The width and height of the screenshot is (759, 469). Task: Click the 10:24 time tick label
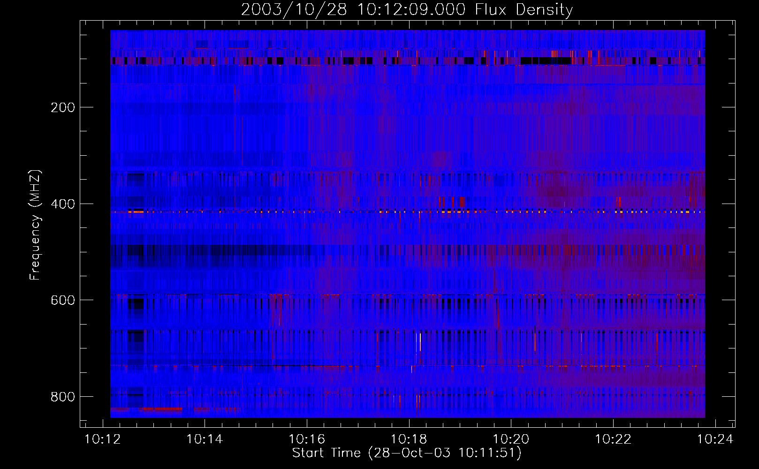click(x=715, y=439)
